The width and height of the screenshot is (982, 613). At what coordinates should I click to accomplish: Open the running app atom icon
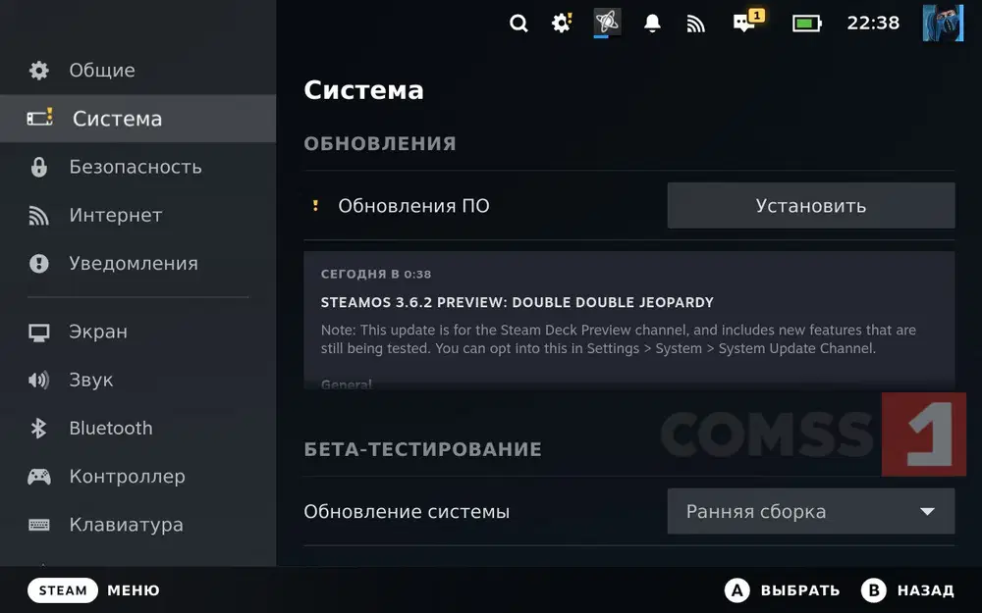click(607, 22)
